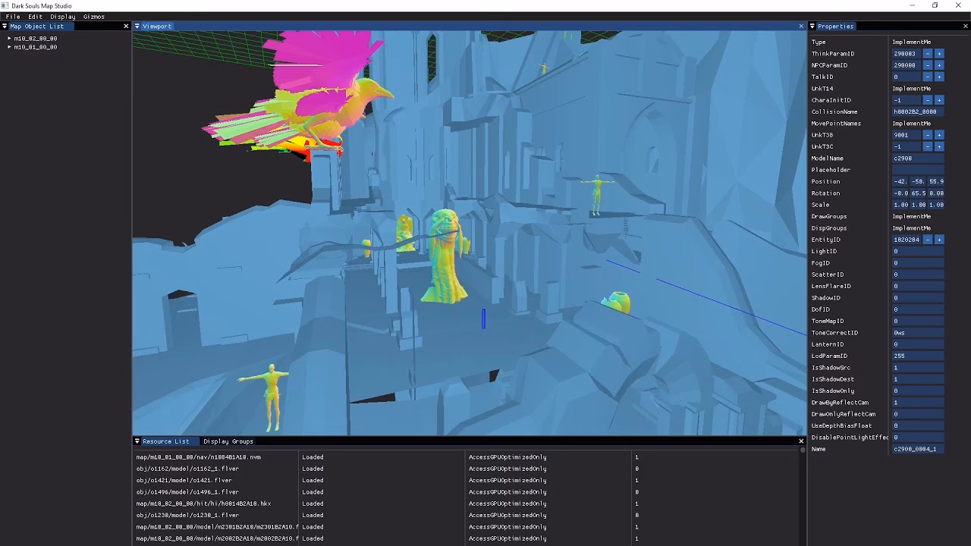The width and height of the screenshot is (971, 546).
Task: Select the m10_02_00_00 map entry
Action: [x=36, y=39]
